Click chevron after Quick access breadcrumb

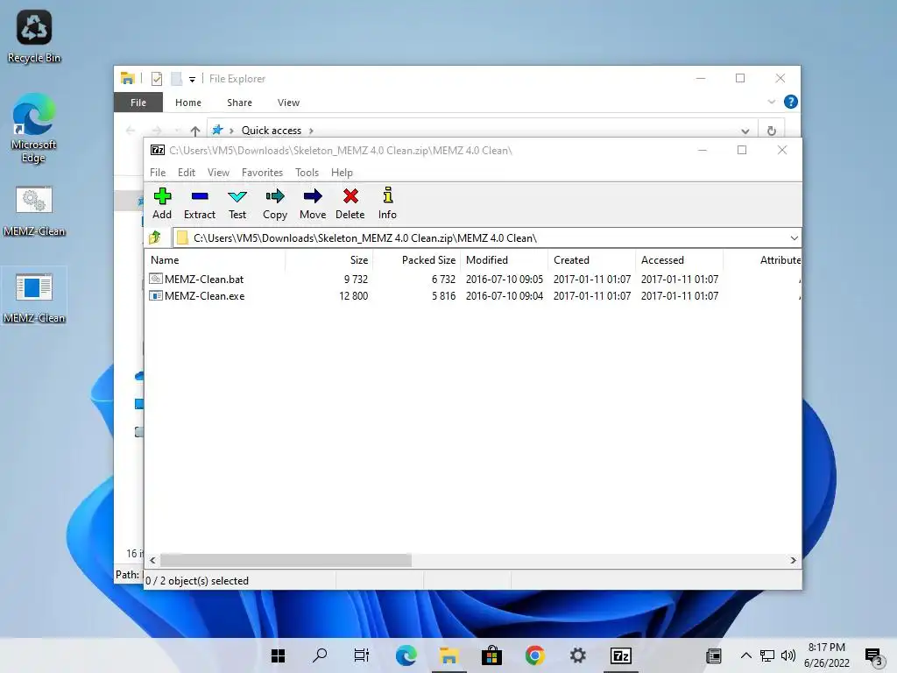click(x=311, y=131)
